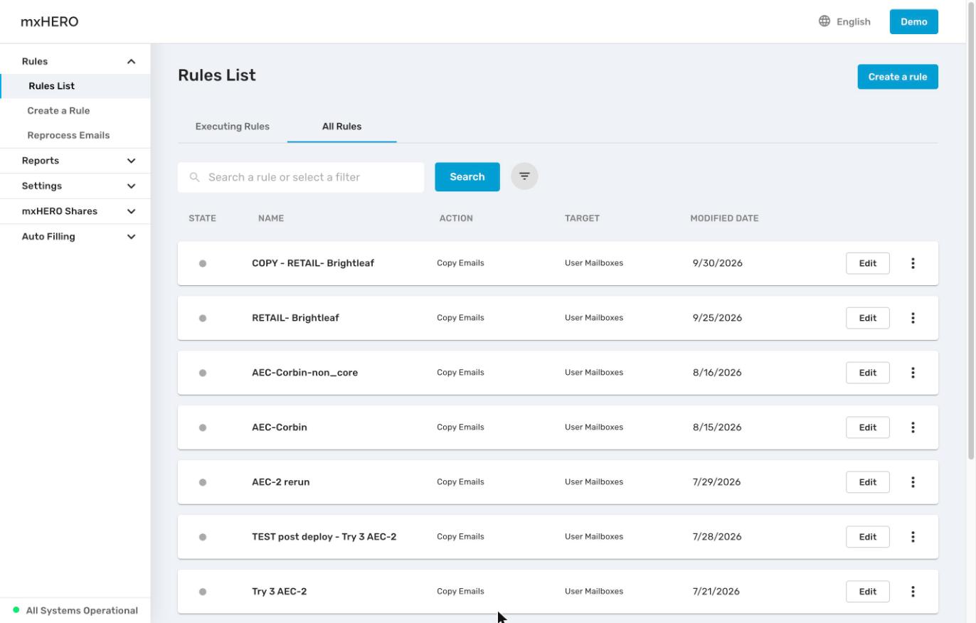Click state dot of COPY - RETAIL- Brightleaf
This screenshot has width=976, height=623.
coord(203,263)
